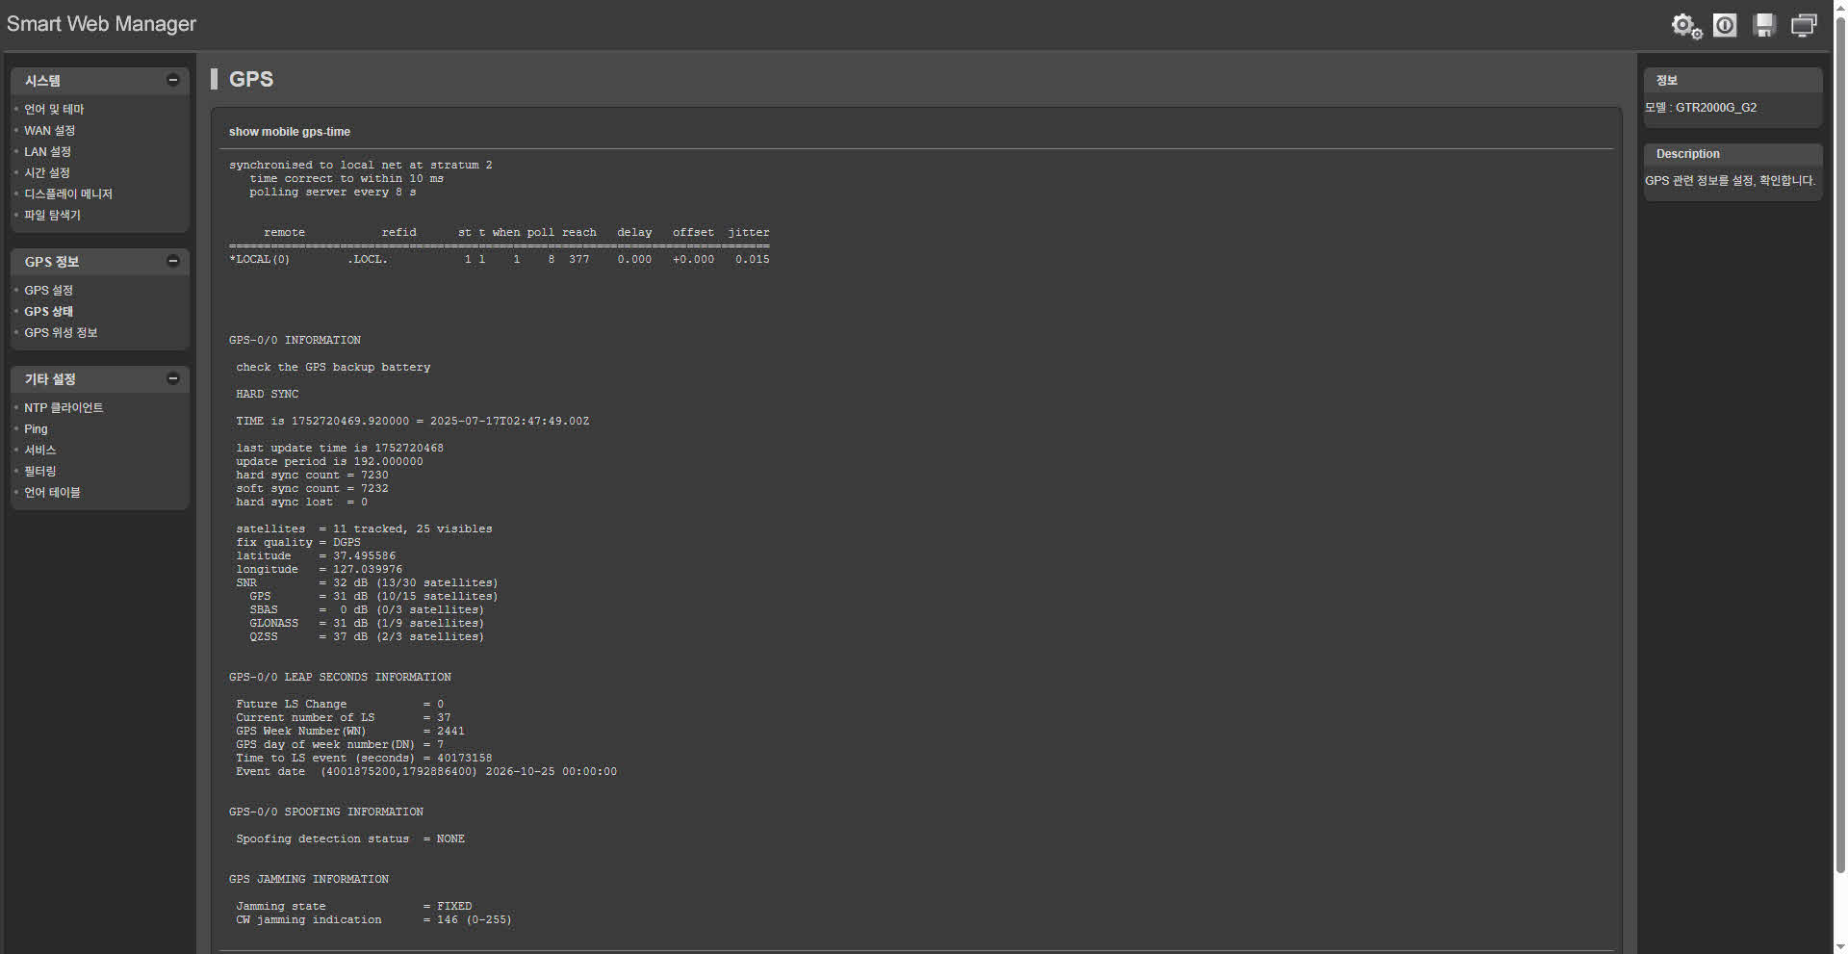Collapse the 기타 설정 menu section

point(173,378)
